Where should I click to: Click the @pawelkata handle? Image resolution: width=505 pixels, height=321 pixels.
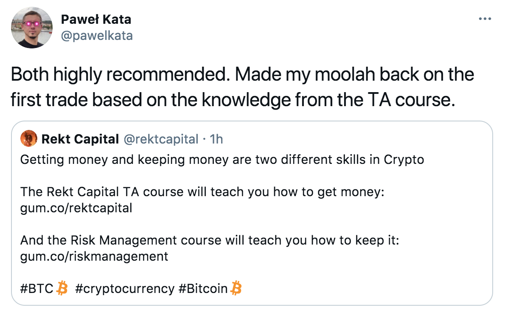(97, 35)
